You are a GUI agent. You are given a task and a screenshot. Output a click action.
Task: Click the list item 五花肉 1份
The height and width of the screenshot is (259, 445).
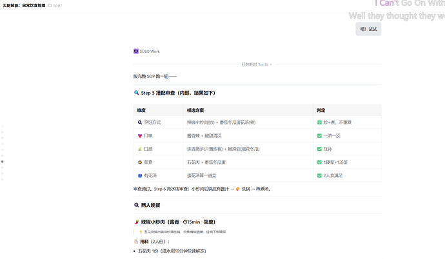click(172, 251)
